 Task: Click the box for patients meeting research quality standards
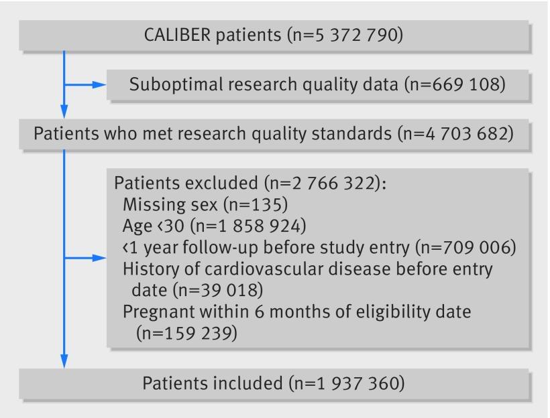tap(274, 135)
